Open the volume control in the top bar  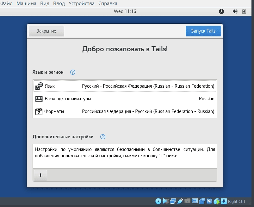(235, 11)
